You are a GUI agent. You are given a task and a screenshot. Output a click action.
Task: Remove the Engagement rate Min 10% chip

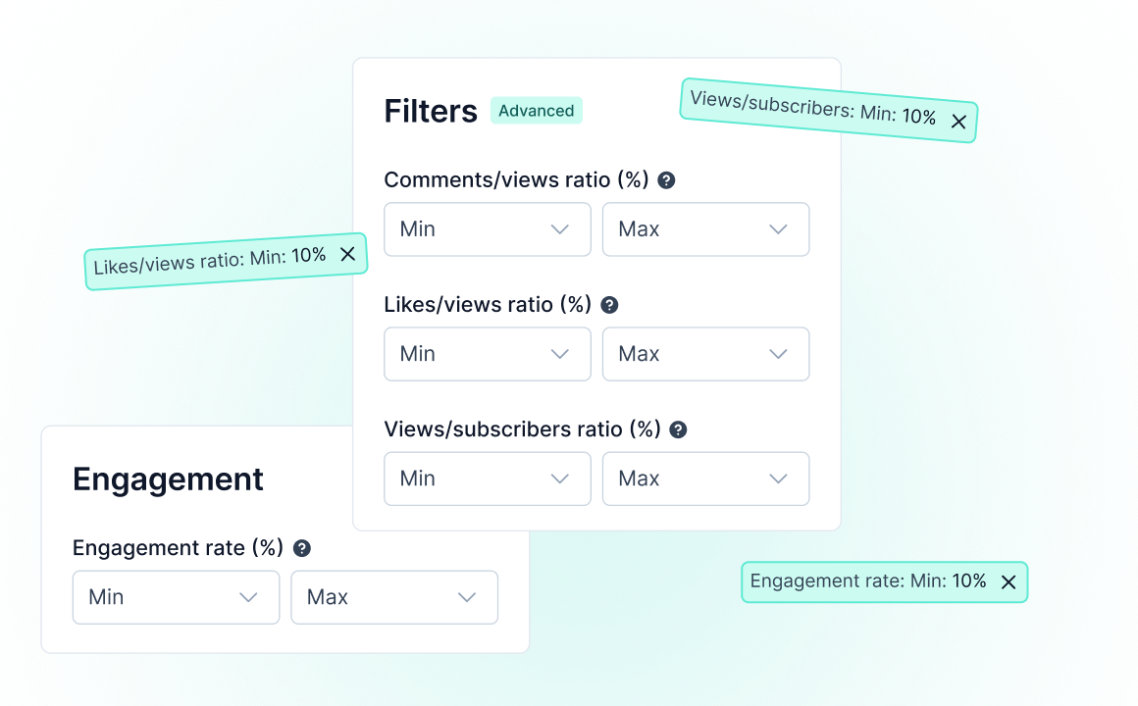[x=1008, y=581]
